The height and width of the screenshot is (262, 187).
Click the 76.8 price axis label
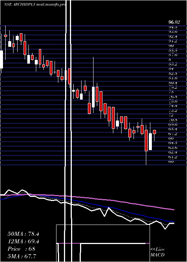click(x=173, y=97)
